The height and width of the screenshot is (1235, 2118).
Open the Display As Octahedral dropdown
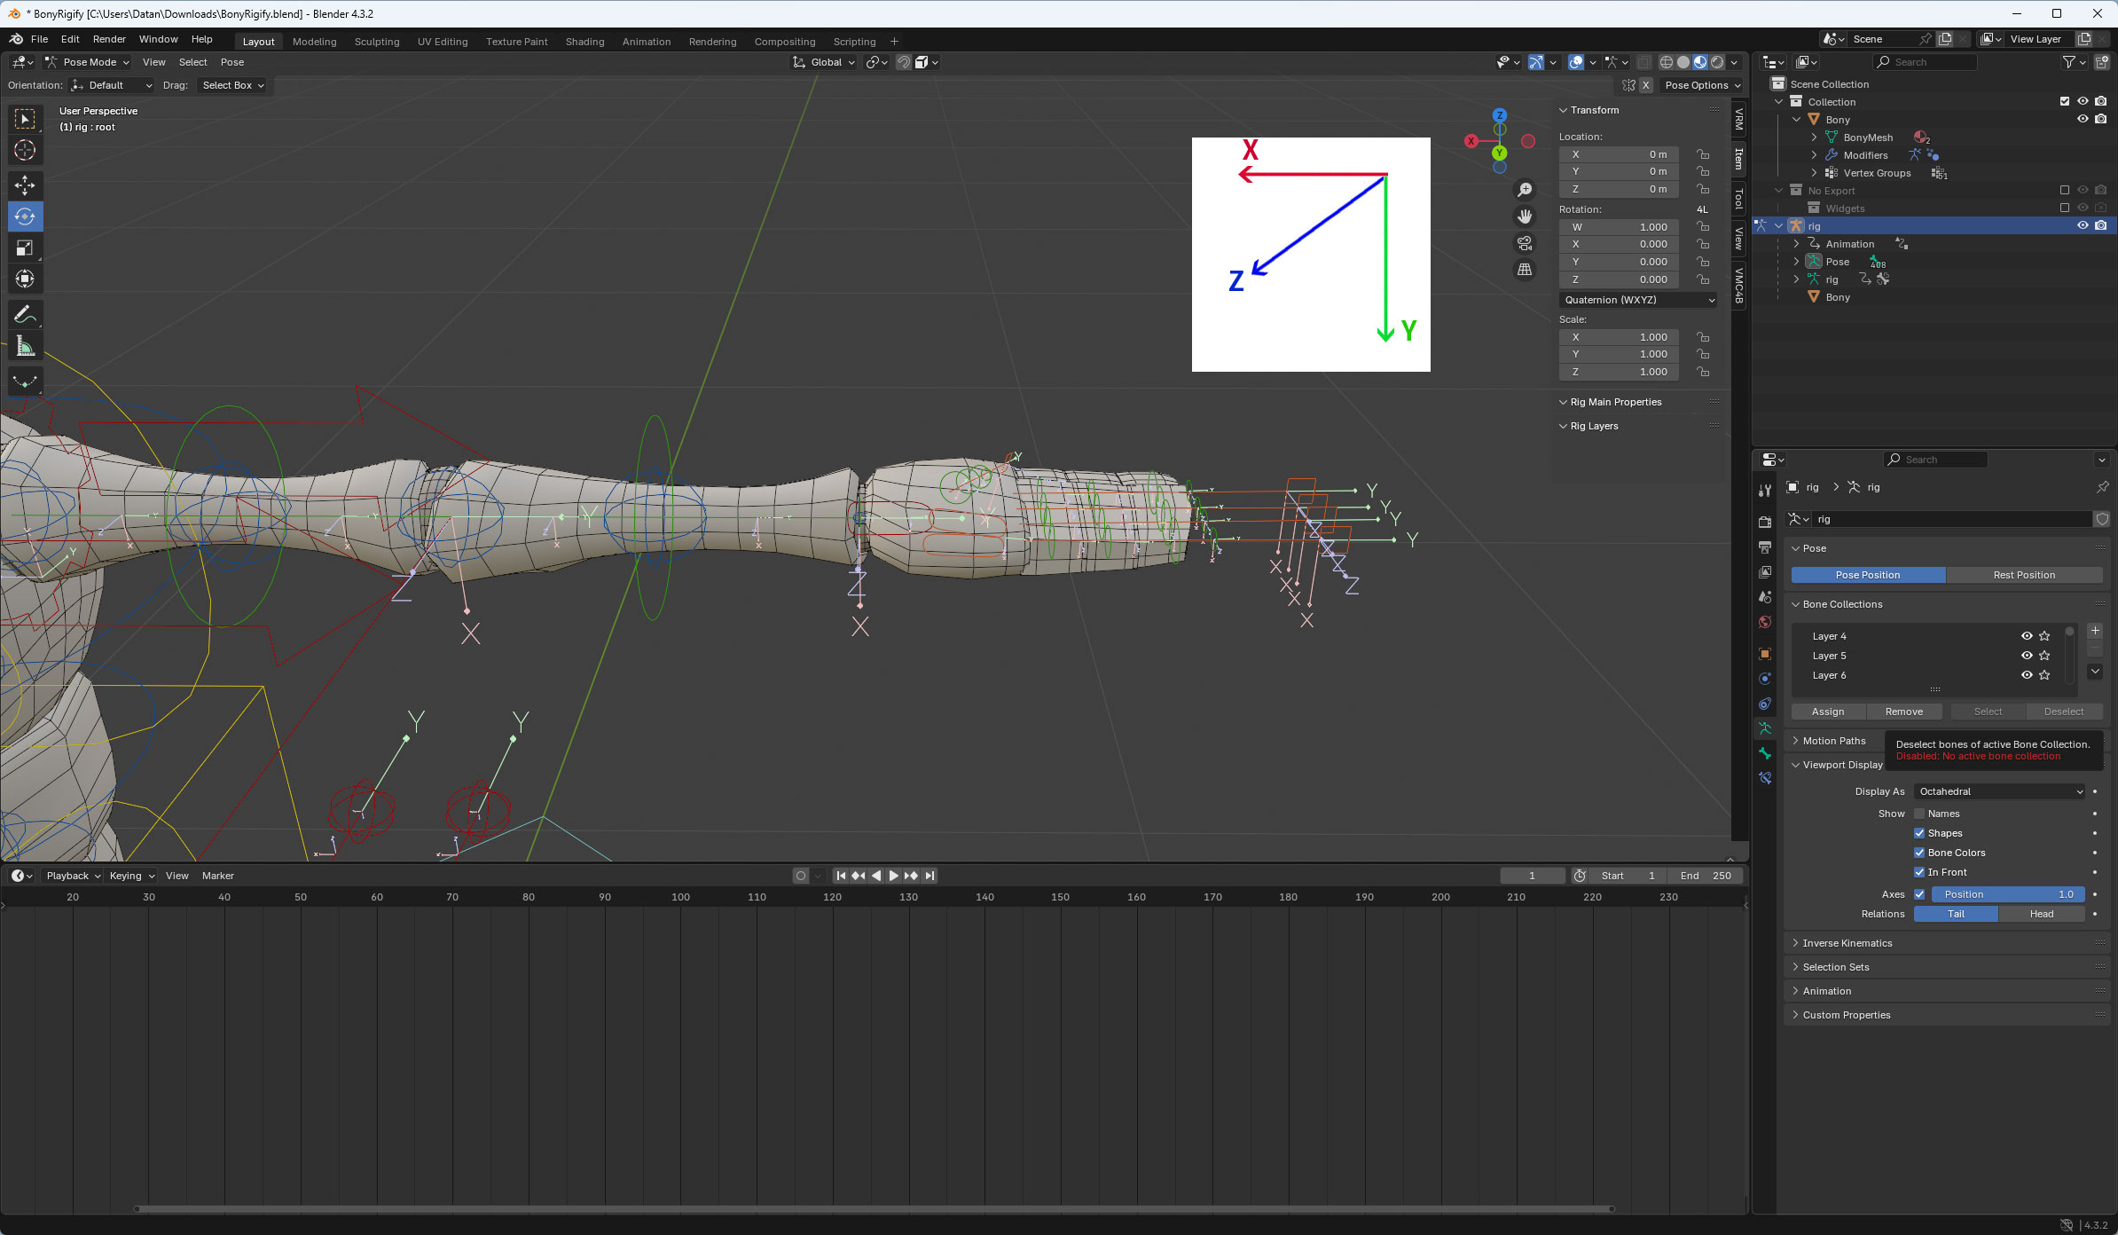pyautogui.click(x=1999, y=791)
